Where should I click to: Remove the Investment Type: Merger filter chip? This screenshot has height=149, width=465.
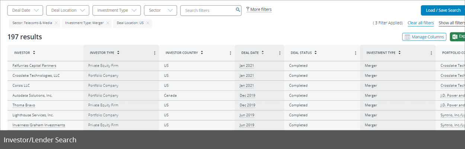pos(108,23)
